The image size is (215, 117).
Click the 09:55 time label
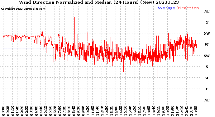pos(83,111)
